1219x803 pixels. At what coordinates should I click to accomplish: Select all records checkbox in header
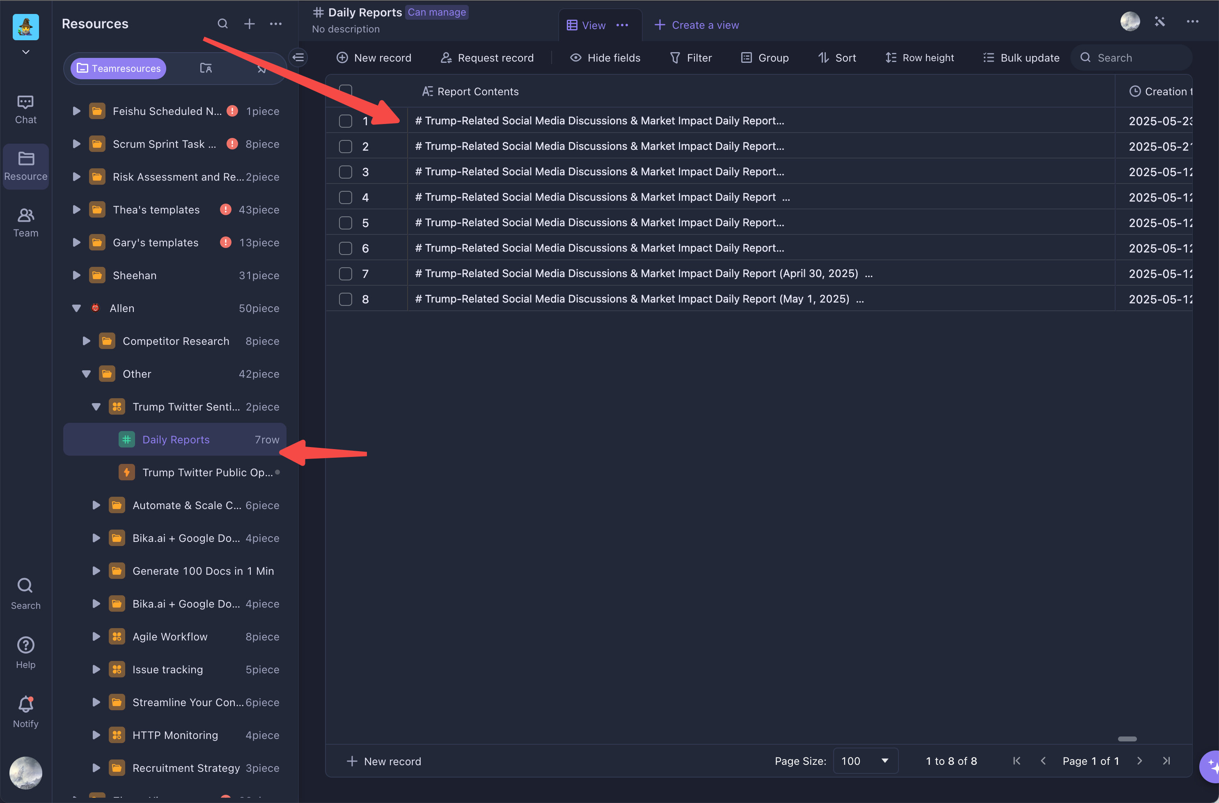pos(346,91)
